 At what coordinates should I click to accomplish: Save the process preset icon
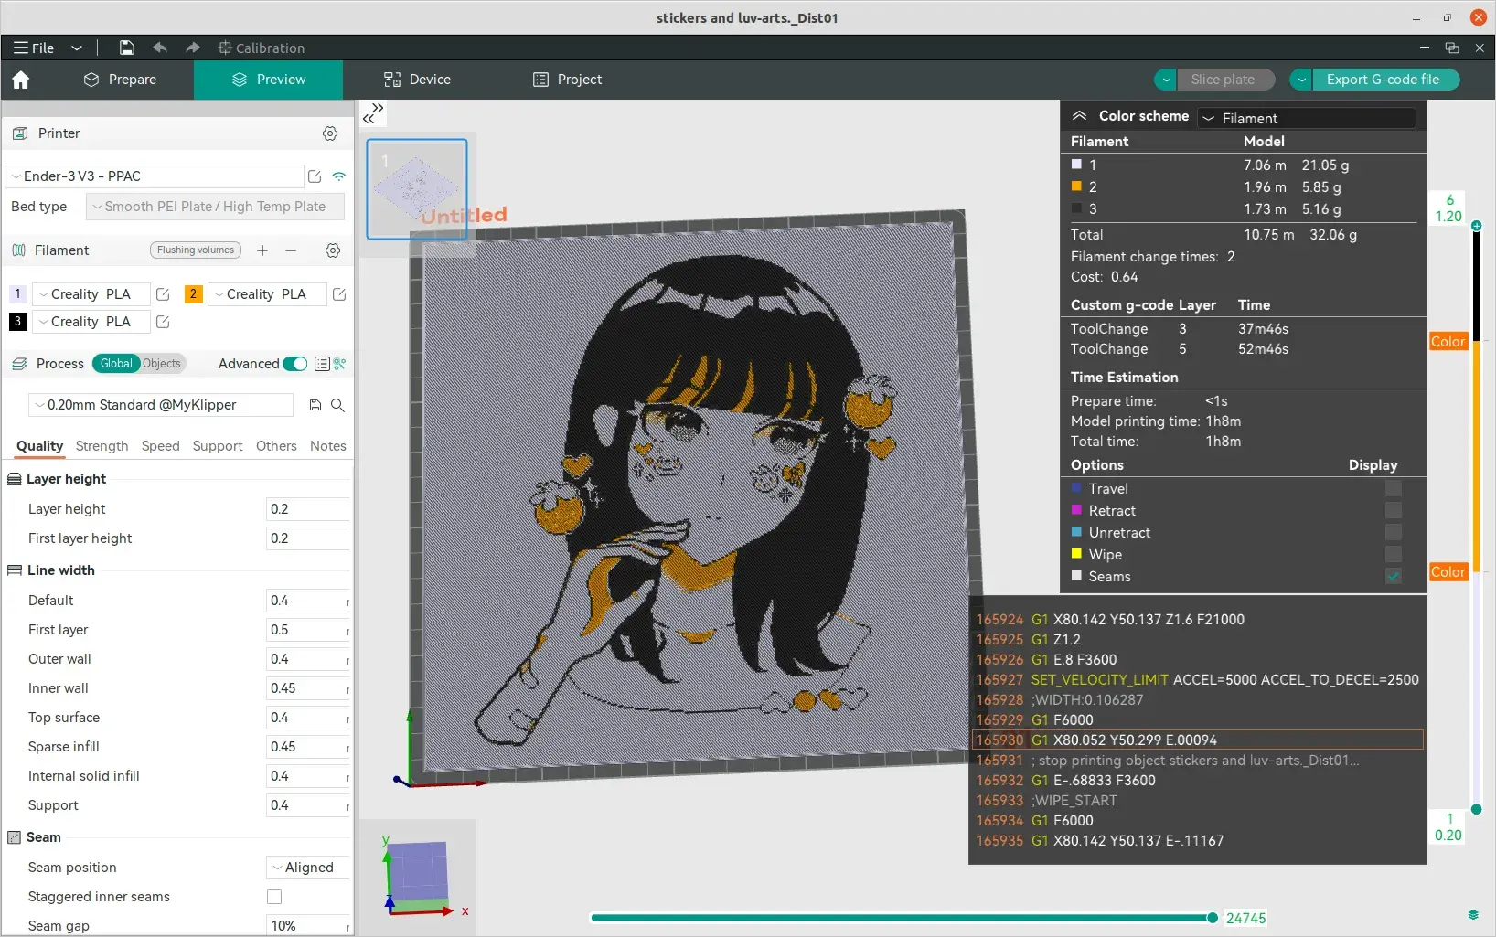(315, 405)
